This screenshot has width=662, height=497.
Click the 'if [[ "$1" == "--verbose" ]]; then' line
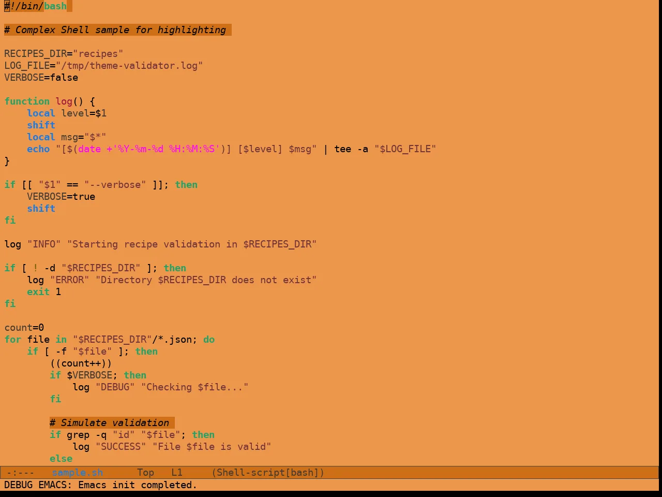pyautogui.click(x=101, y=185)
